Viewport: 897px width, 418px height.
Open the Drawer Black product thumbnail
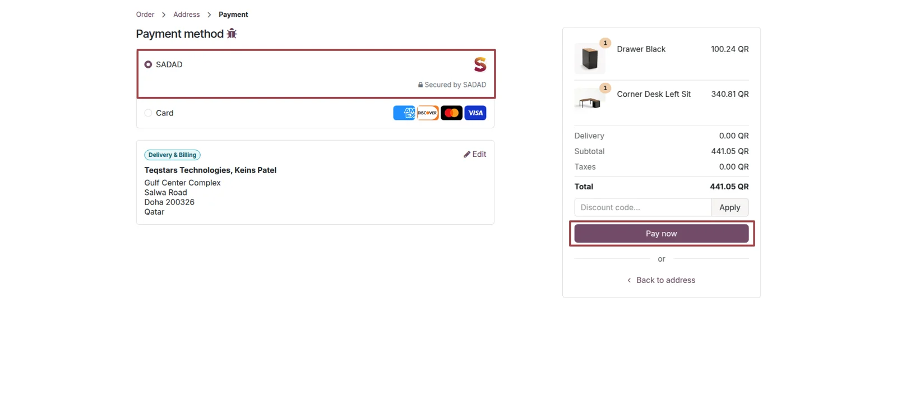(x=590, y=58)
